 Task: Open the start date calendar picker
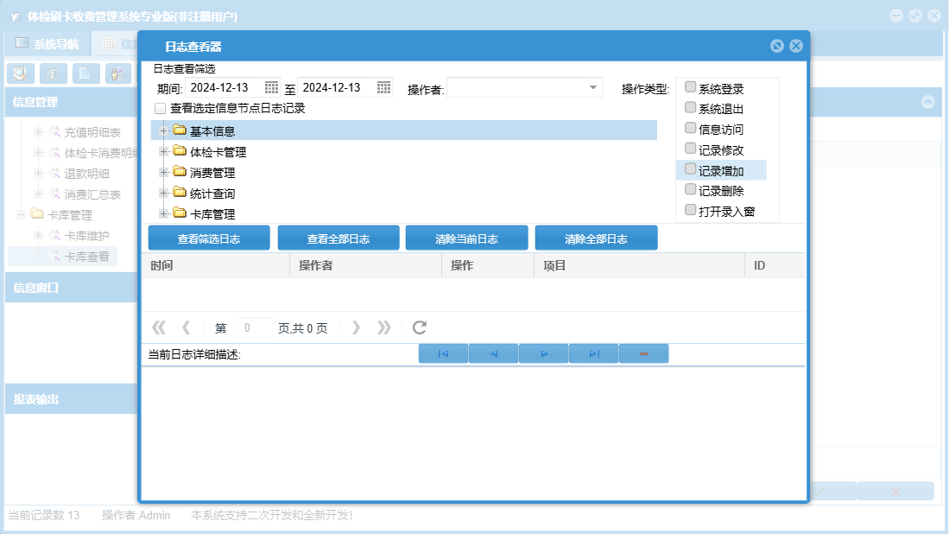(x=271, y=87)
